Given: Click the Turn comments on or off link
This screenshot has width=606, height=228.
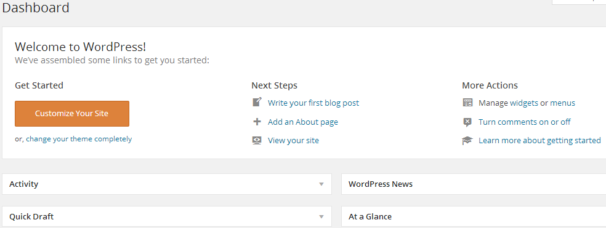Looking at the screenshot, I should 525,122.
